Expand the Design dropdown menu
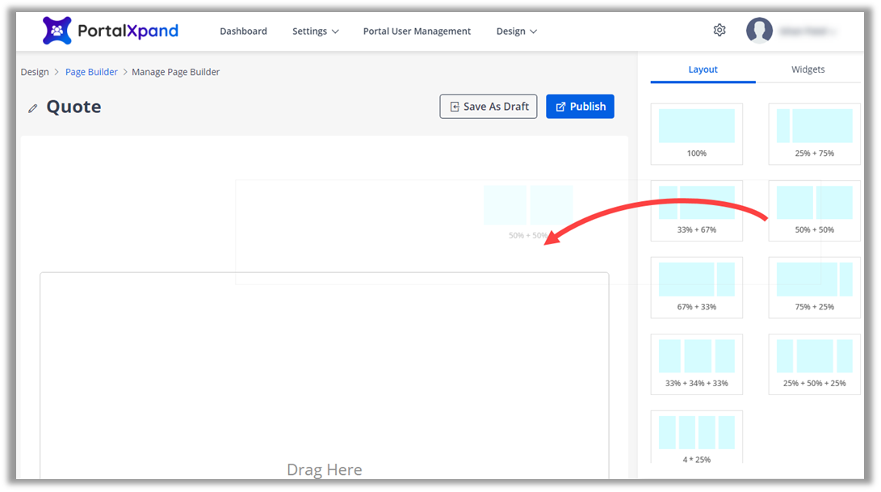 [x=516, y=32]
